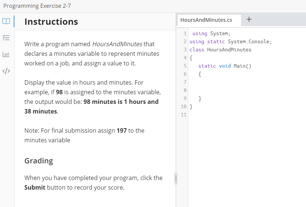Click 'using static System.Console;' line
The height and width of the screenshot is (207, 306).
230,42
